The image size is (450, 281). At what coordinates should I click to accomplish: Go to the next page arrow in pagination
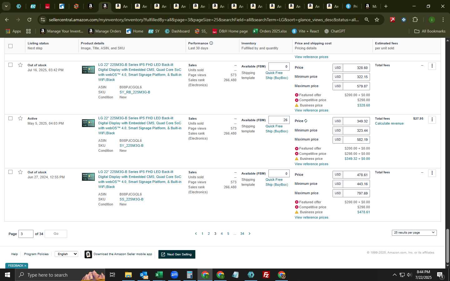click(x=249, y=234)
